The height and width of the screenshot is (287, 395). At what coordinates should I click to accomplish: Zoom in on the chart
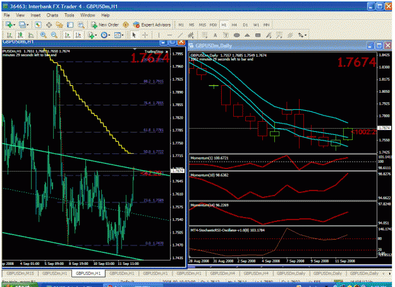point(44,35)
